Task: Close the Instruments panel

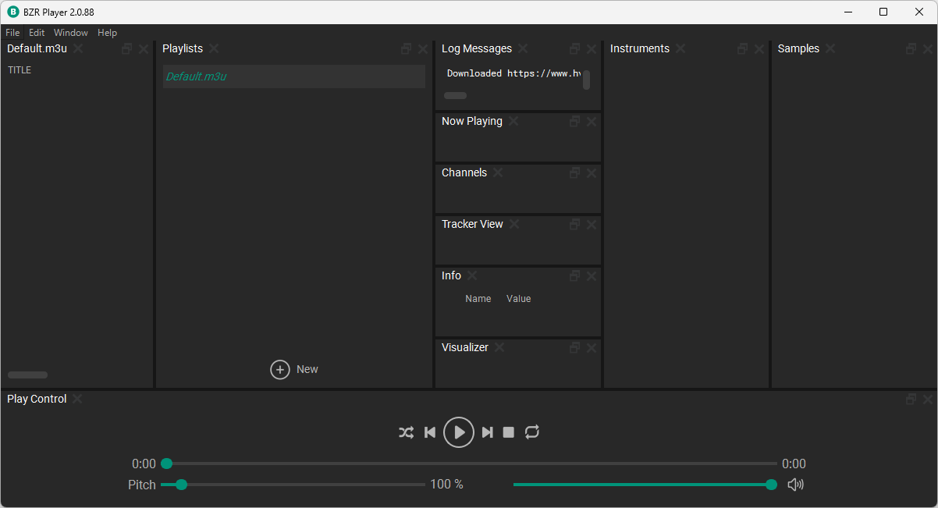Action: (759, 49)
